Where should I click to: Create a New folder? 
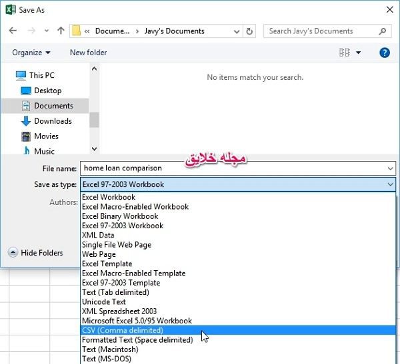click(x=88, y=53)
